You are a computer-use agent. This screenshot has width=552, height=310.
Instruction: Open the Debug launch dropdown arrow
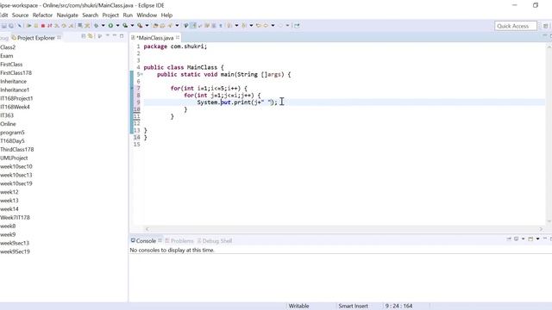point(103,26)
